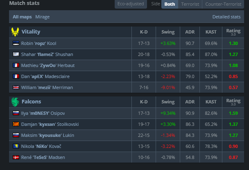
Task: Click the Danish flag beside TeSeS
Action: click(x=16, y=157)
